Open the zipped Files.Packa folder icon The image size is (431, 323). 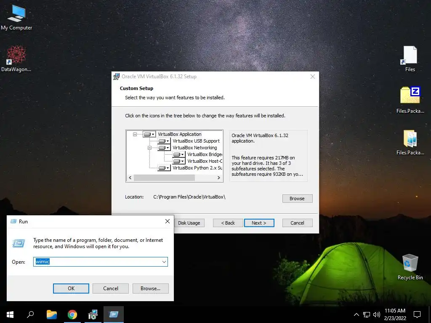[x=410, y=100]
